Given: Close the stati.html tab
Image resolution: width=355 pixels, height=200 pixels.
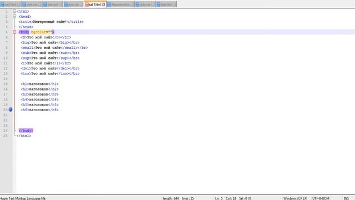Looking at the screenshot, I should (174, 4).
